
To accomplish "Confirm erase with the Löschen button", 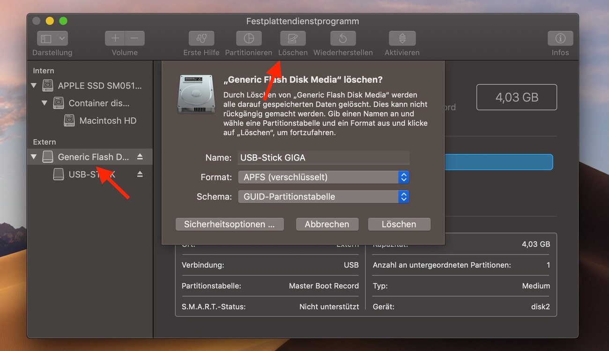I will click(399, 224).
